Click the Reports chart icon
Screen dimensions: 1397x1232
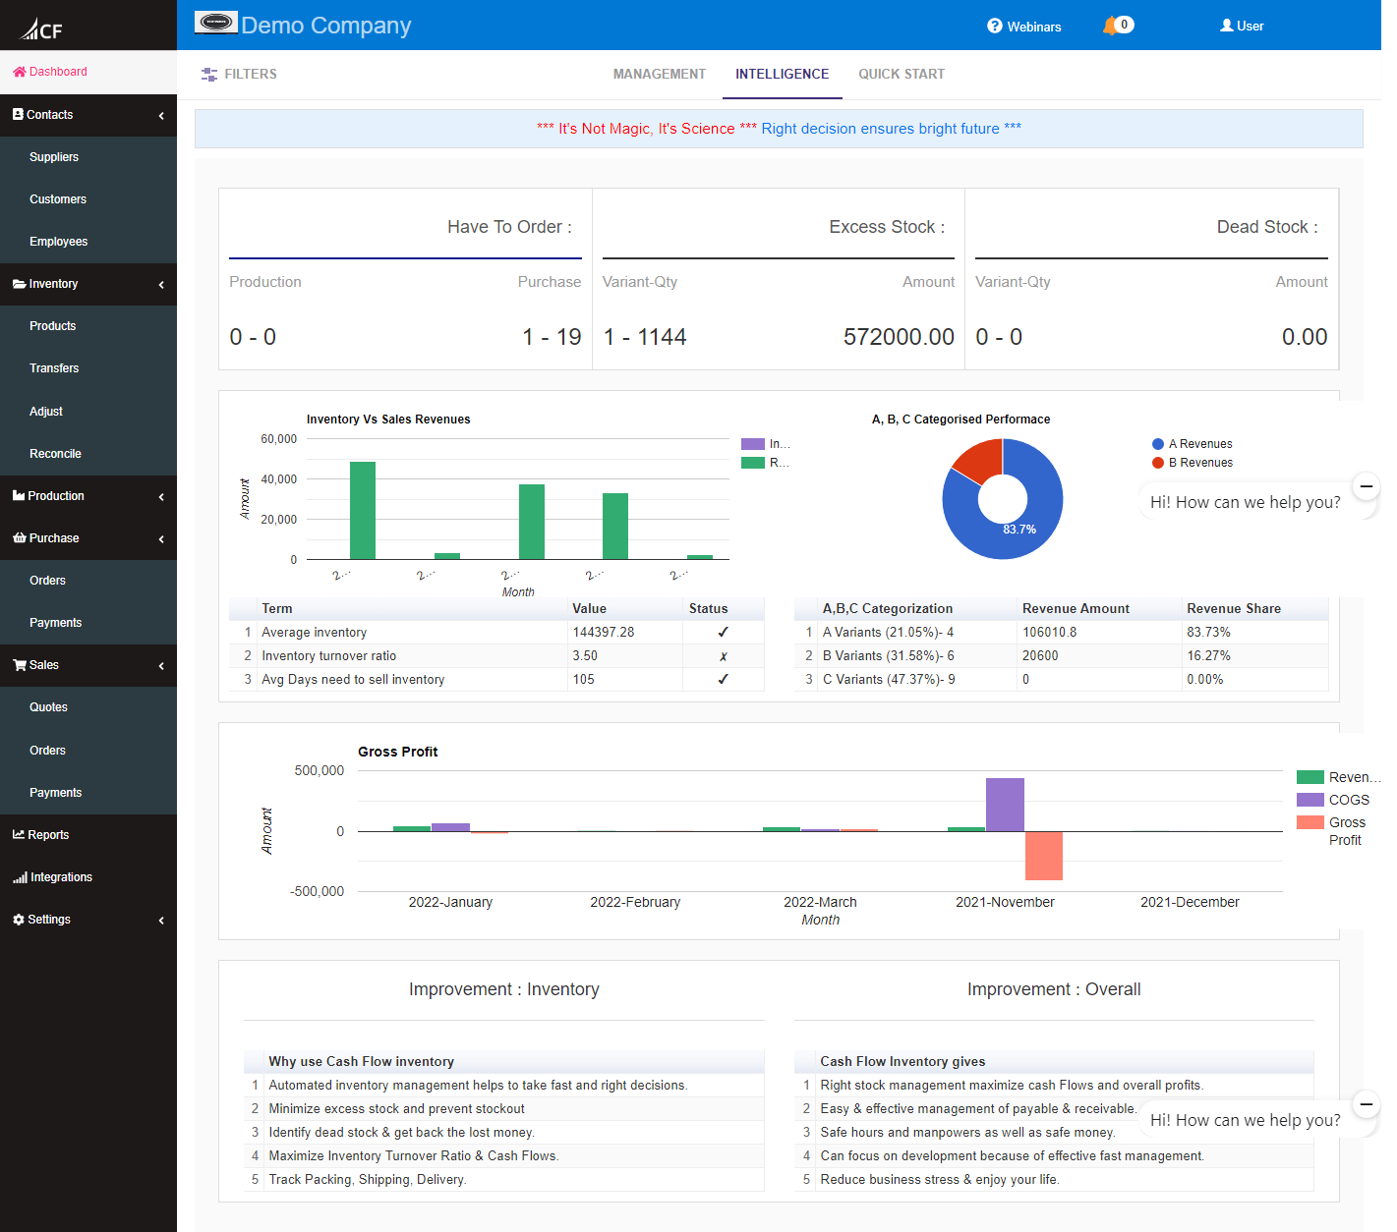tap(18, 835)
